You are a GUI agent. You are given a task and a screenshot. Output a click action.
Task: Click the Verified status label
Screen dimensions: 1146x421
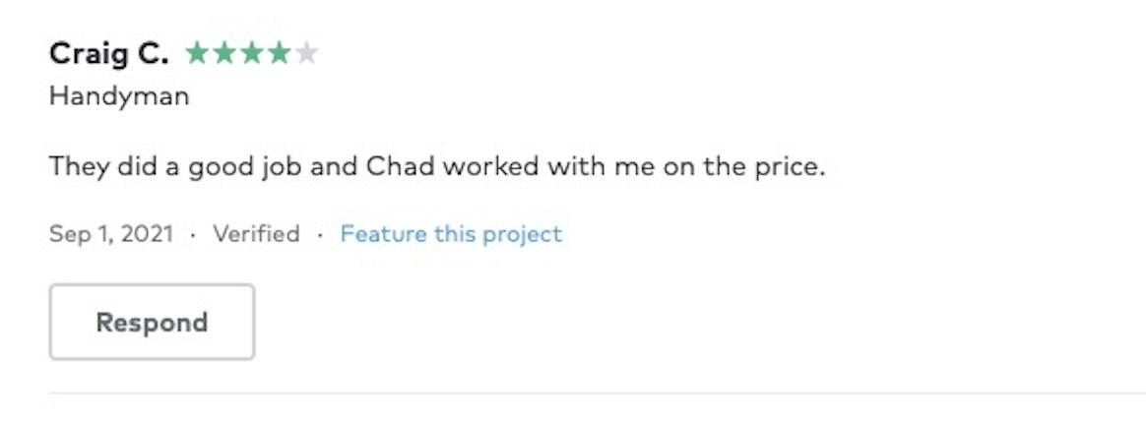coord(256,234)
